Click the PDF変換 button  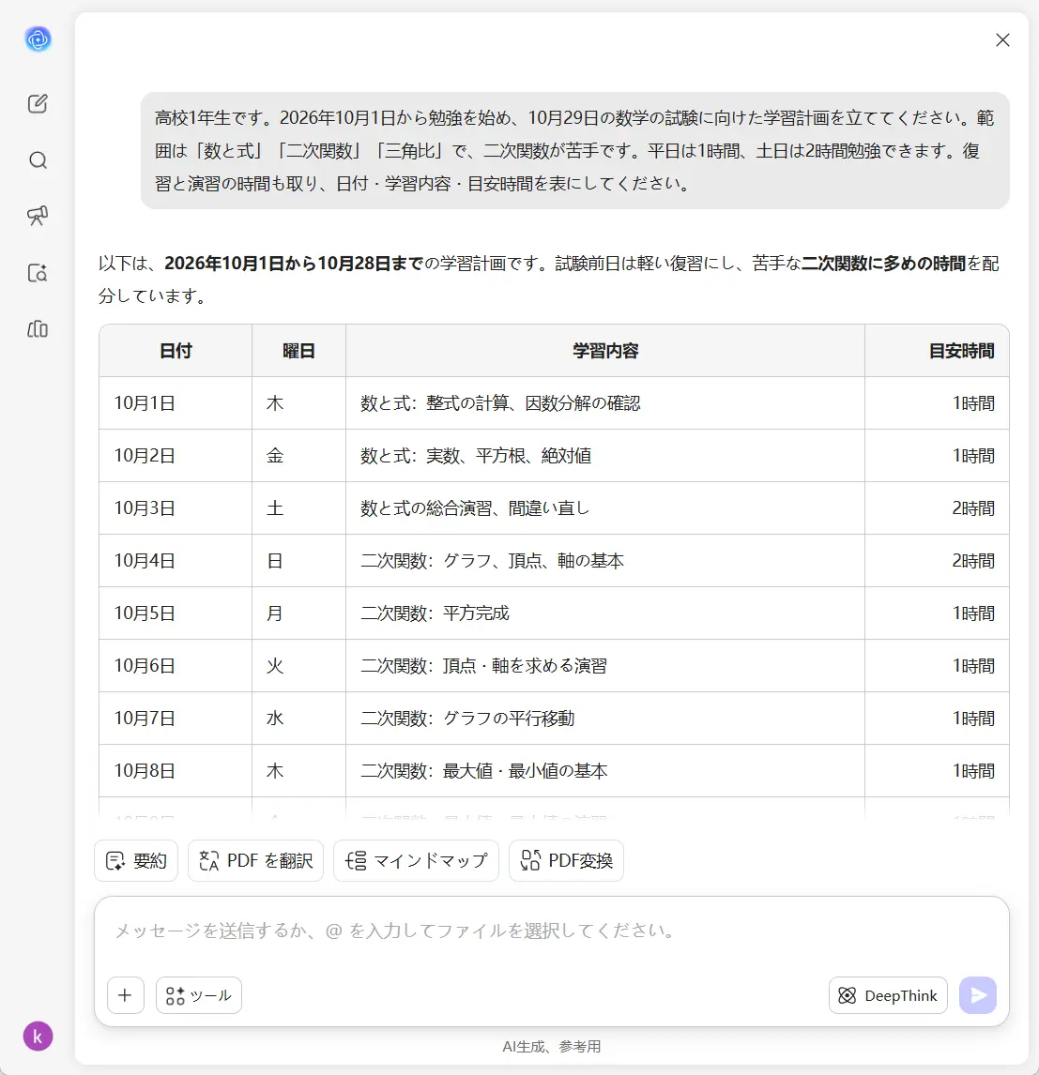(566, 860)
